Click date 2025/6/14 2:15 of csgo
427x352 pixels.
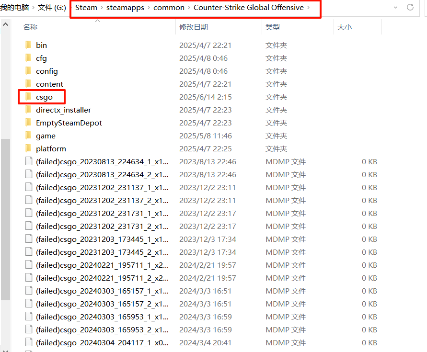tap(205, 97)
